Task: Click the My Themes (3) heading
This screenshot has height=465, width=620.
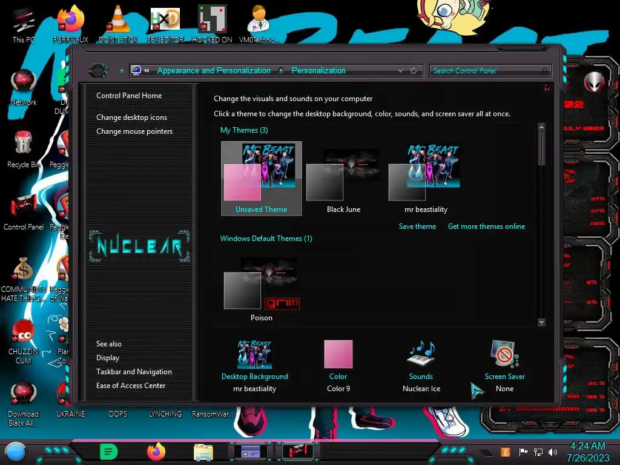Action: (x=244, y=130)
